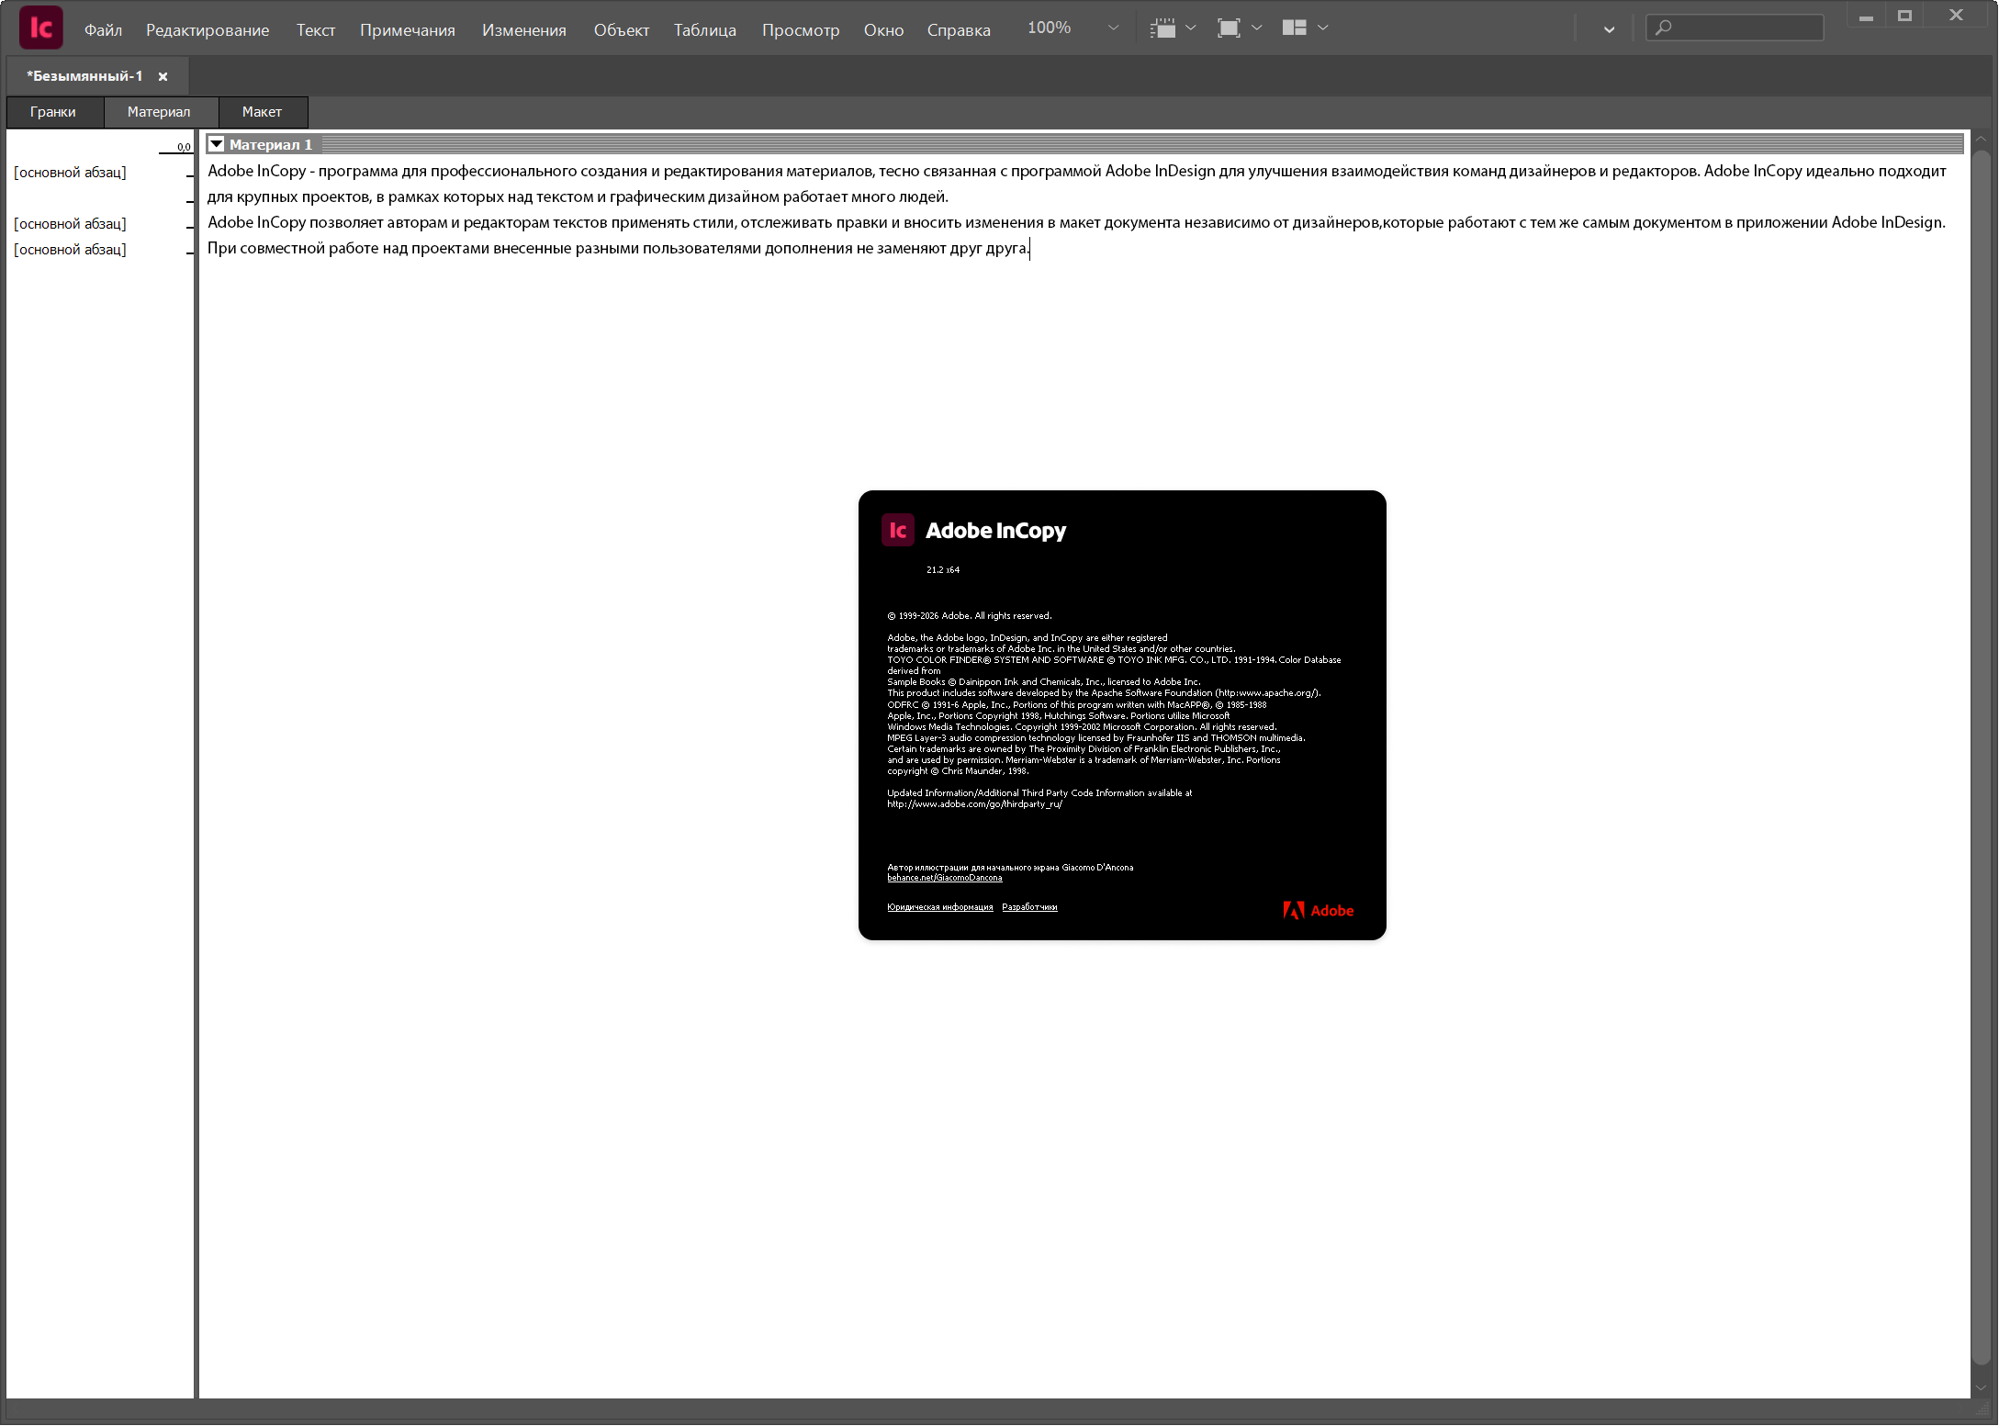Expand the Screen Mode dropdown arrow
1999x1426 pixels.
tap(1257, 28)
